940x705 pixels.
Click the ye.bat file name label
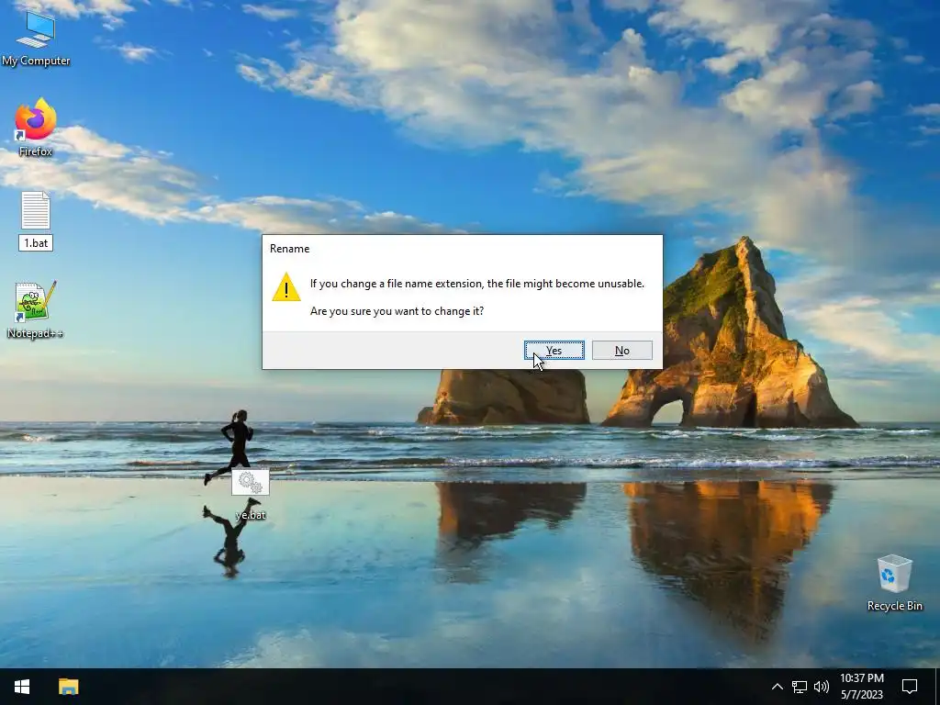[251, 515]
